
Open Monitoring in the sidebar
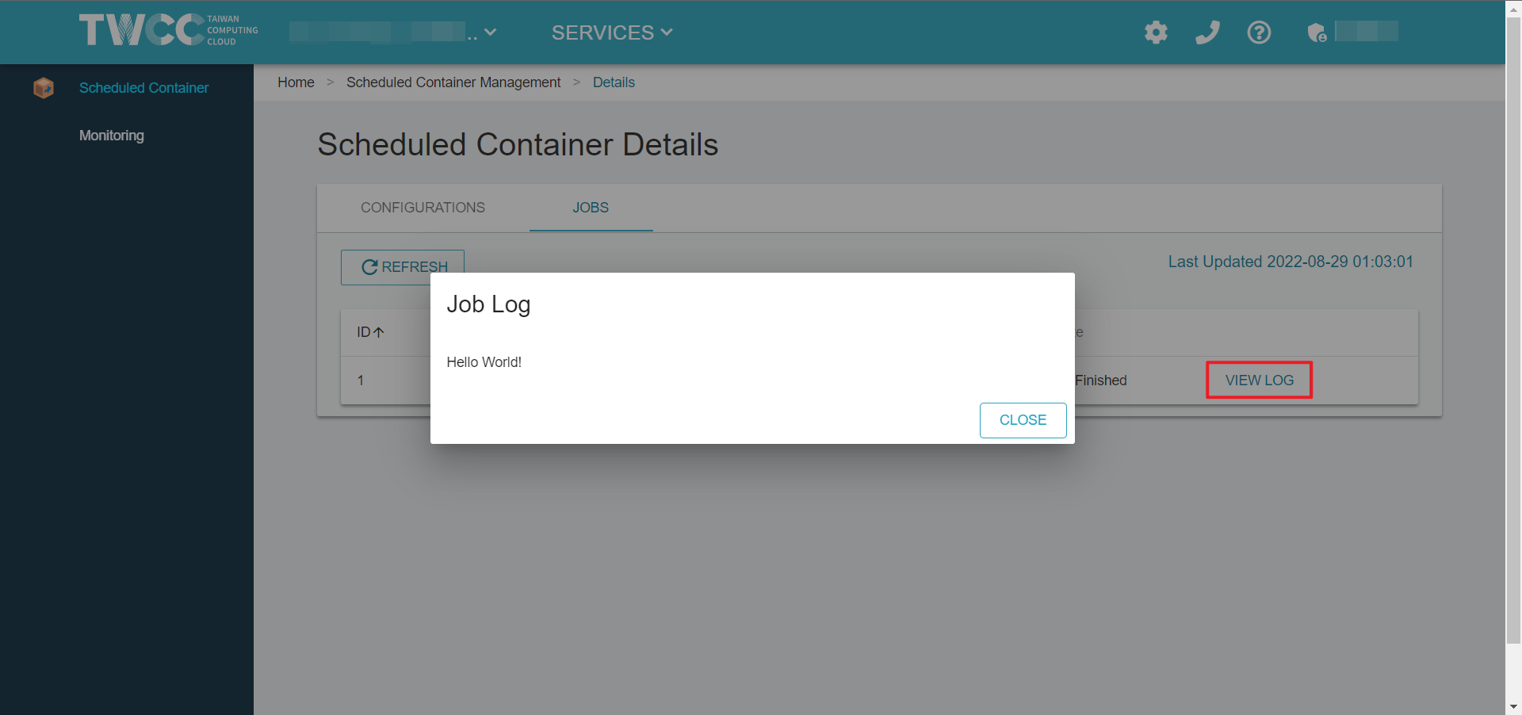[x=112, y=136]
